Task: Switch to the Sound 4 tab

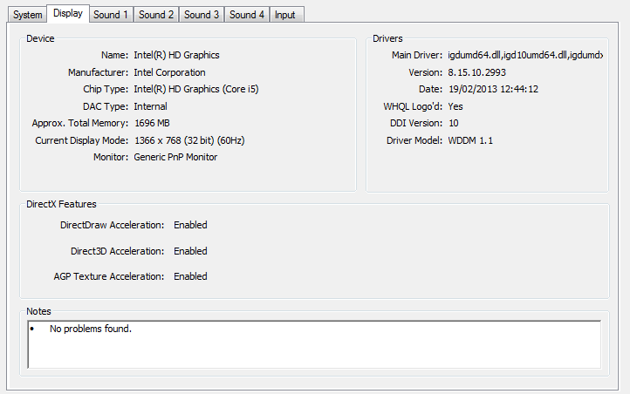Action: coord(247,15)
